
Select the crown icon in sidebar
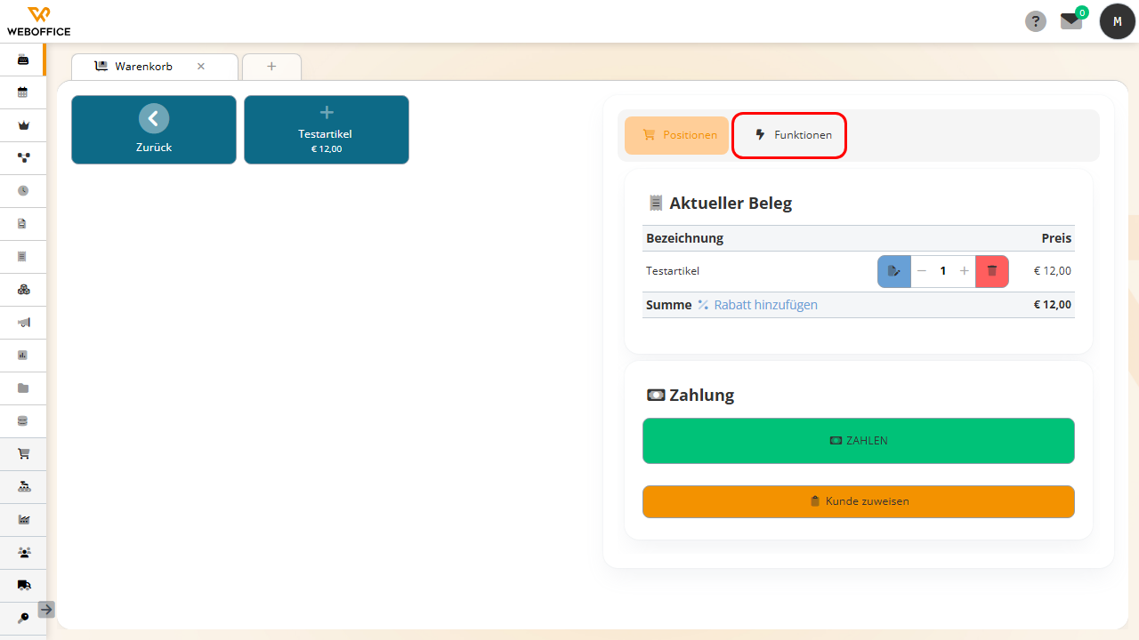coord(23,124)
